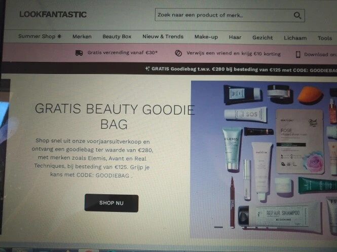Open the Gezicht menu
The image size is (337, 252).
point(263,38)
